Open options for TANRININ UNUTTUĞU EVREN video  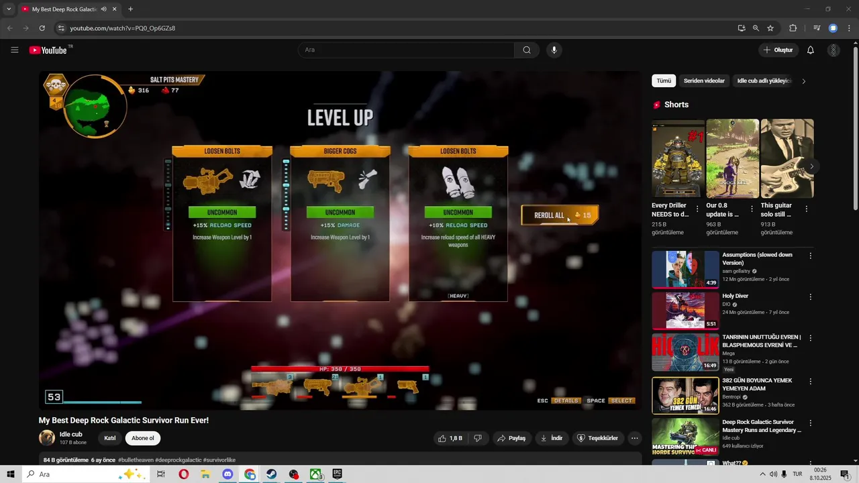tap(811, 338)
